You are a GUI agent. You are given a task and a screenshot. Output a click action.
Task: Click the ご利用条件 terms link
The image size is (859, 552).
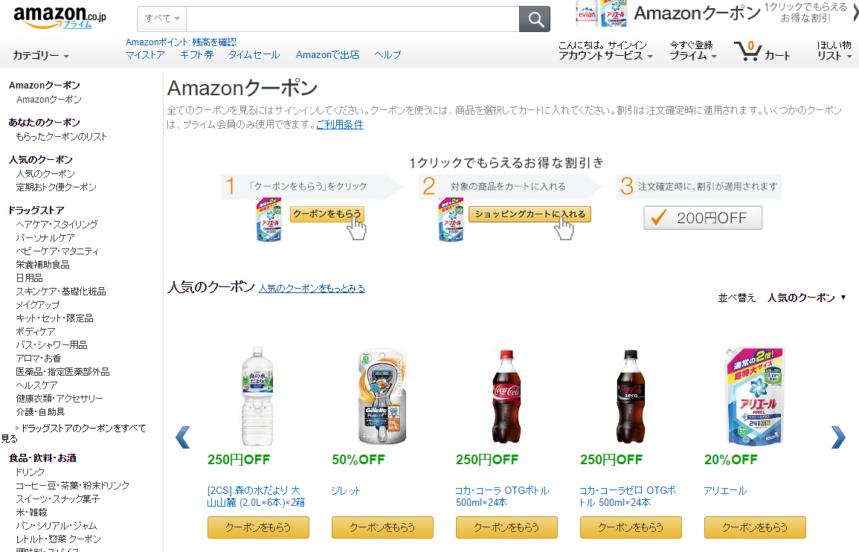pyautogui.click(x=340, y=125)
